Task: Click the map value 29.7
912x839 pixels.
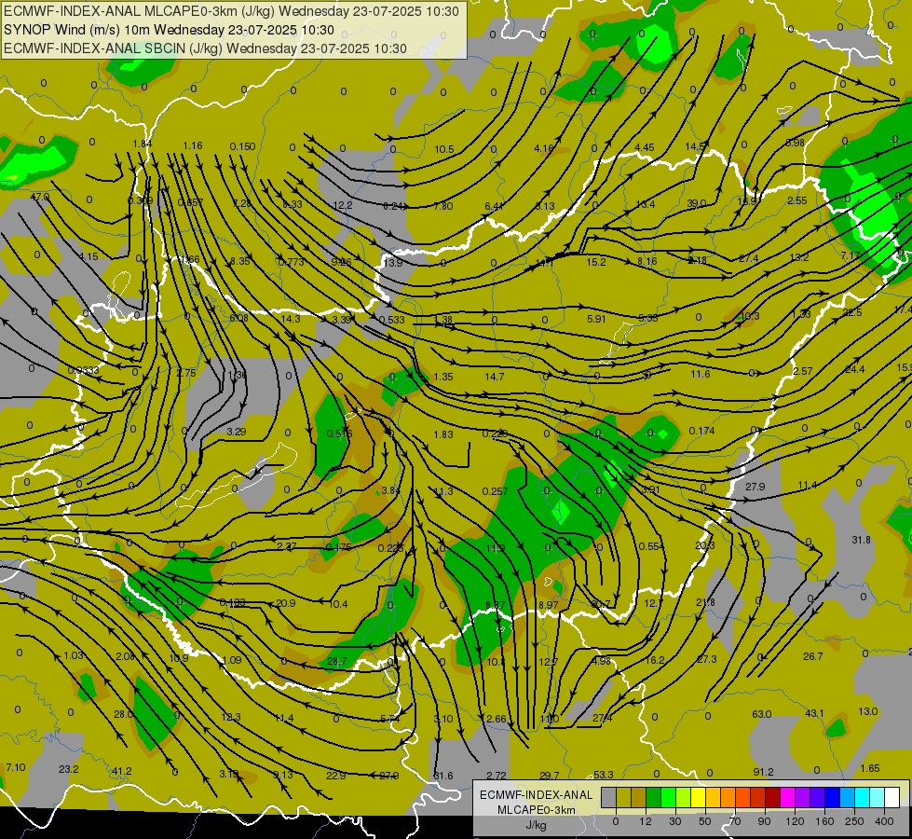Action: 549,775
